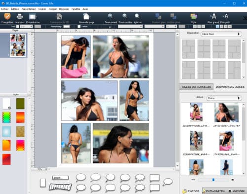Screen dimensions: 247x194
Task: Select the Lettering text element
Action: pos(60,187)
